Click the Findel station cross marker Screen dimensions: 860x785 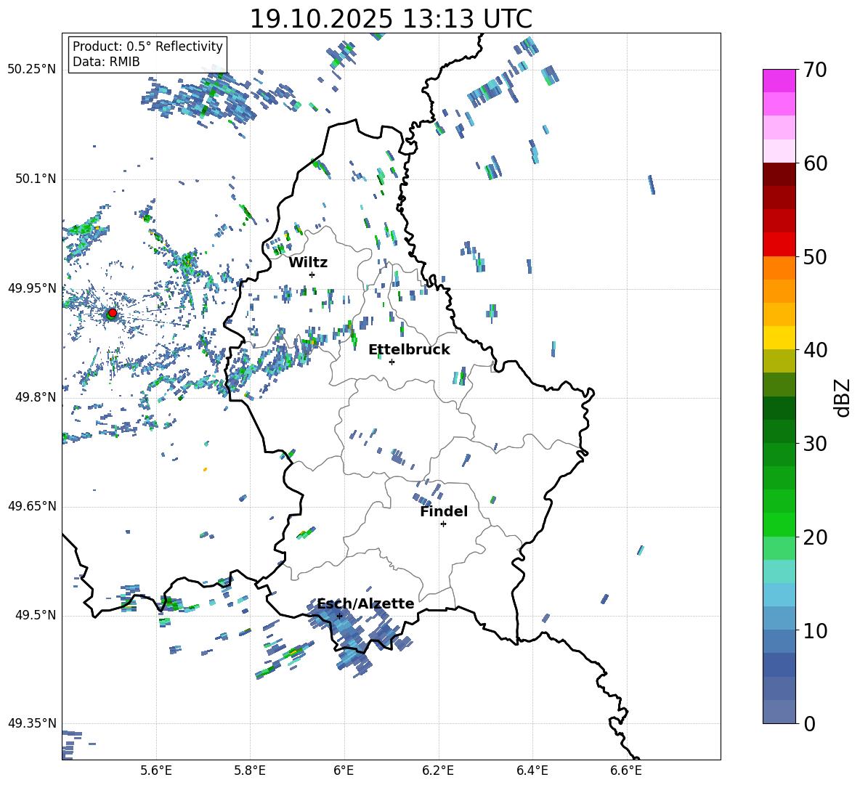[443, 524]
